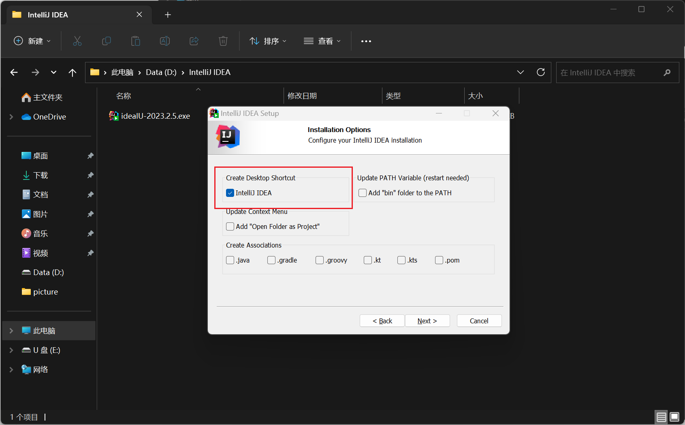The image size is (685, 425).
Task: Click the Paste clipboard icon in the Explorer toolbar
Action: pos(136,41)
